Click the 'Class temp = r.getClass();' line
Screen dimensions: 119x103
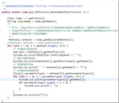[26, 18]
